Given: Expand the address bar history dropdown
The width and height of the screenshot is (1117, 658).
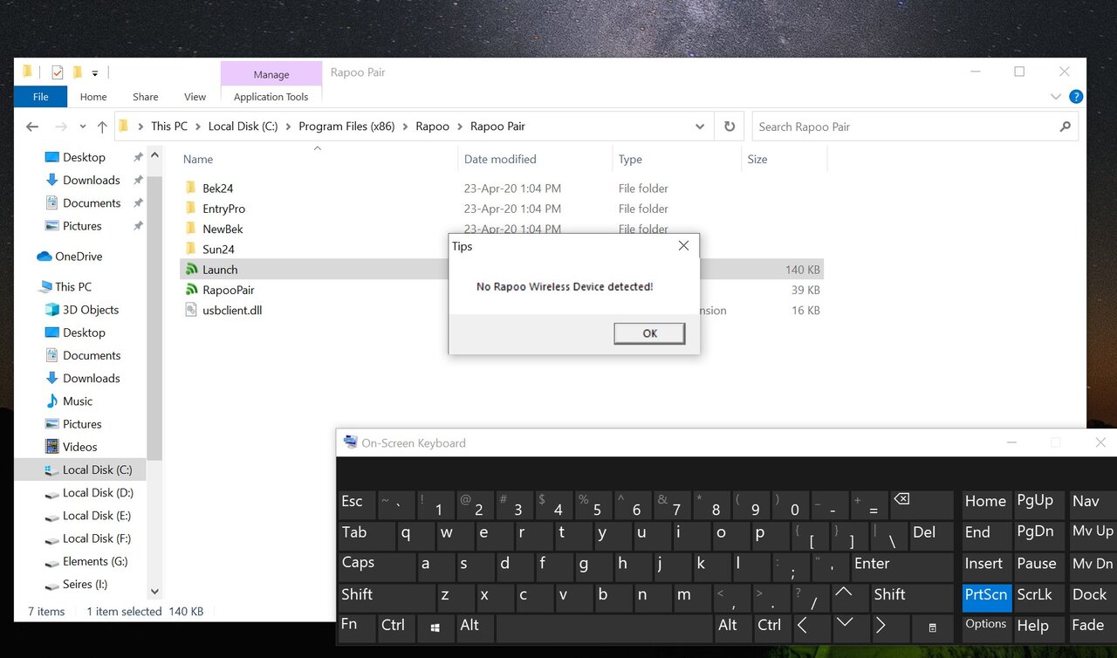Looking at the screenshot, I should coord(700,127).
